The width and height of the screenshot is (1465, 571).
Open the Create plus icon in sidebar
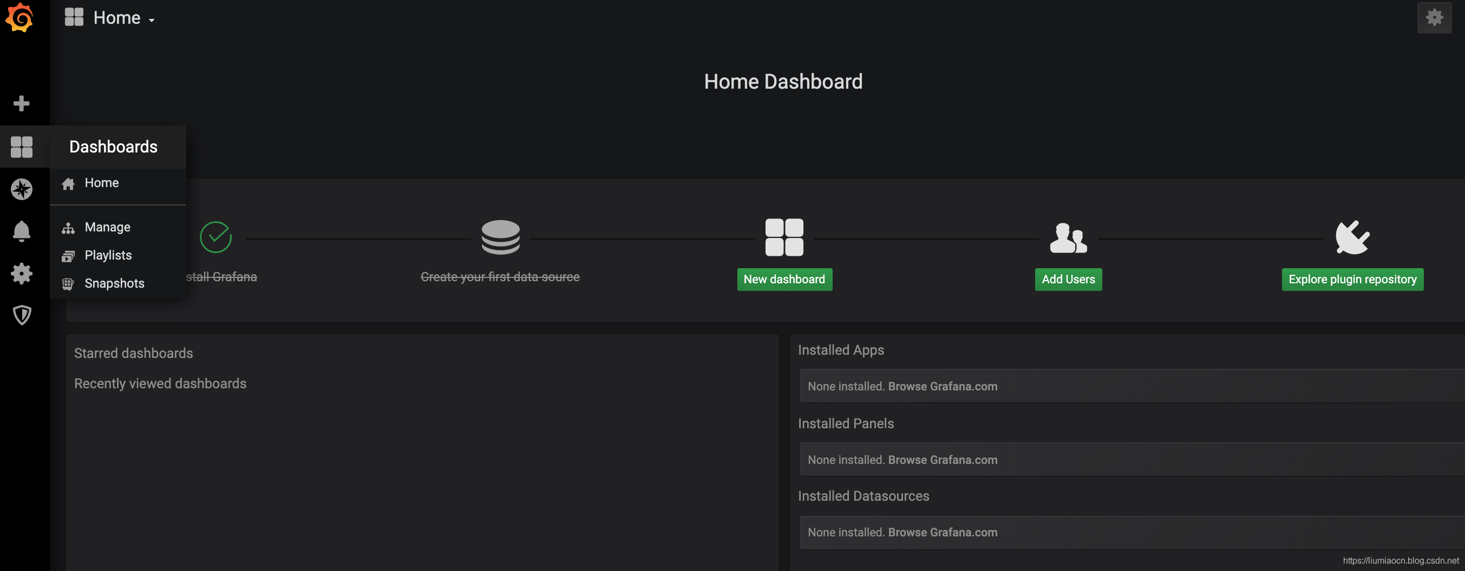pos(22,103)
